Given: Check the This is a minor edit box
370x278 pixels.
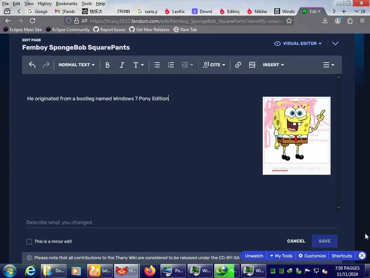Looking at the screenshot, I should coord(29,241).
